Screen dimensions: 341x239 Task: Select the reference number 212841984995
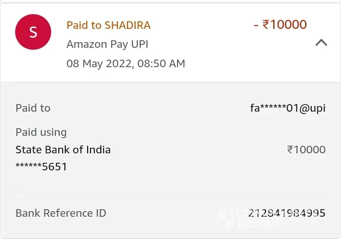click(x=287, y=213)
